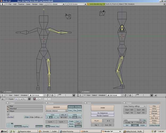166x133 pixels.
Task: Select the Object context icon in Panels header
Action: (24, 99)
